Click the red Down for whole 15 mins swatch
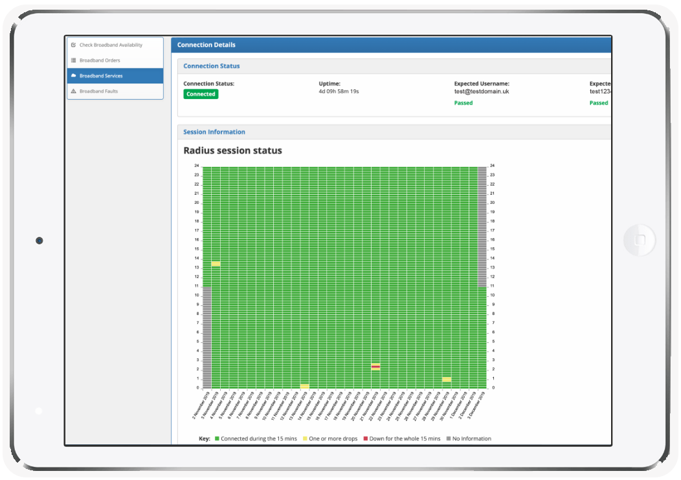Viewport: 681px width, 480px height. (365, 439)
